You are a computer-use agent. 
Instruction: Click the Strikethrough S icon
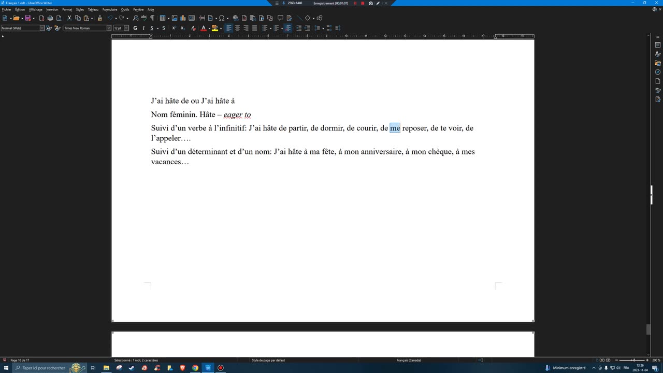(164, 28)
